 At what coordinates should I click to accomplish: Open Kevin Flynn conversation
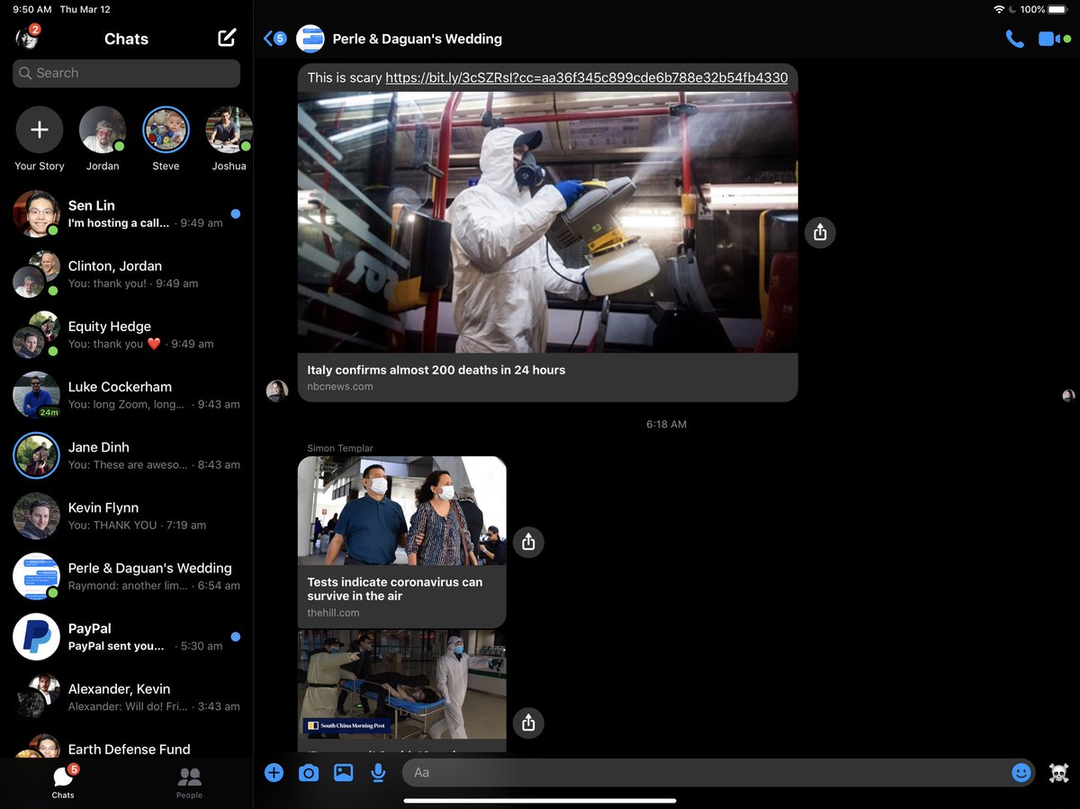pos(126,515)
